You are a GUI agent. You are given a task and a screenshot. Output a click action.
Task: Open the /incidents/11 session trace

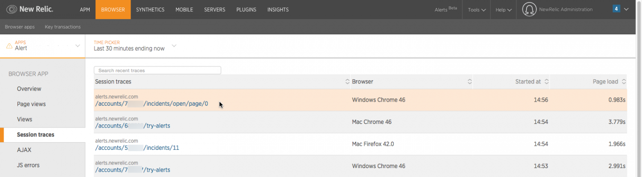tap(137, 148)
